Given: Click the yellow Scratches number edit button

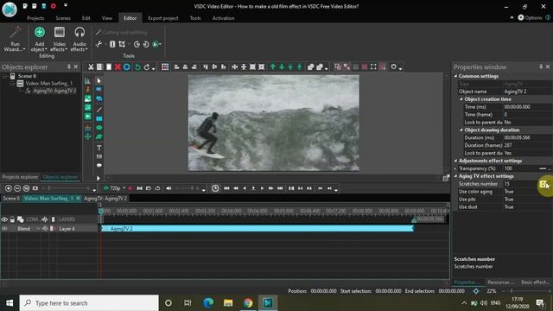Looking at the screenshot, I should [x=543, y=184].
